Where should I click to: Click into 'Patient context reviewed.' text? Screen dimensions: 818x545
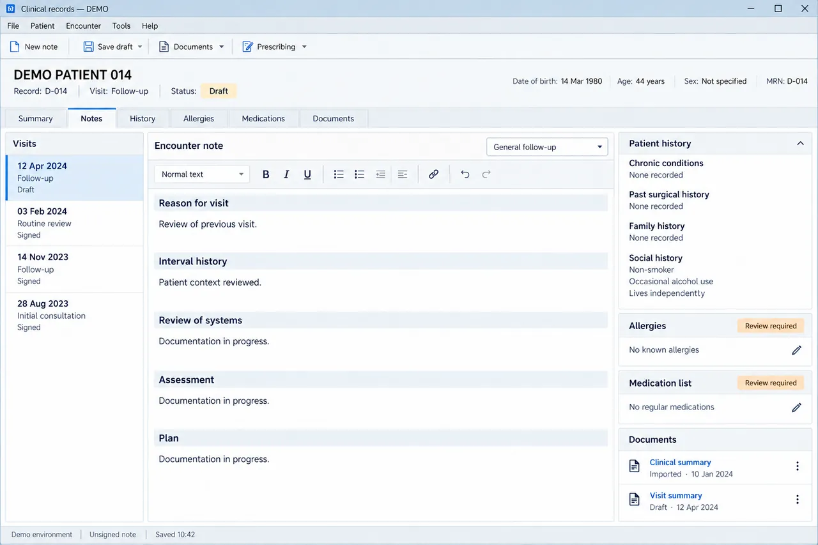point(210,282)
